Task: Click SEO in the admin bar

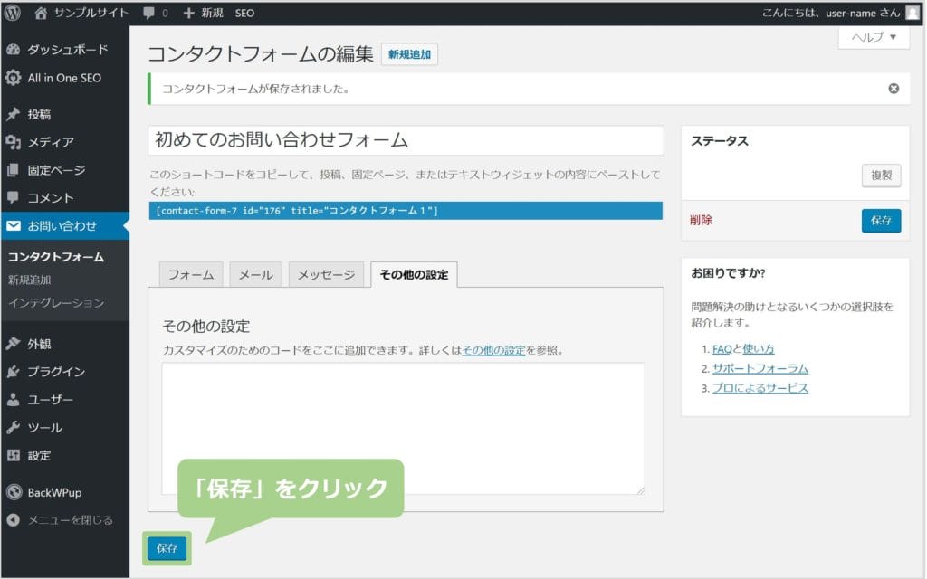Action: point(244,13)
